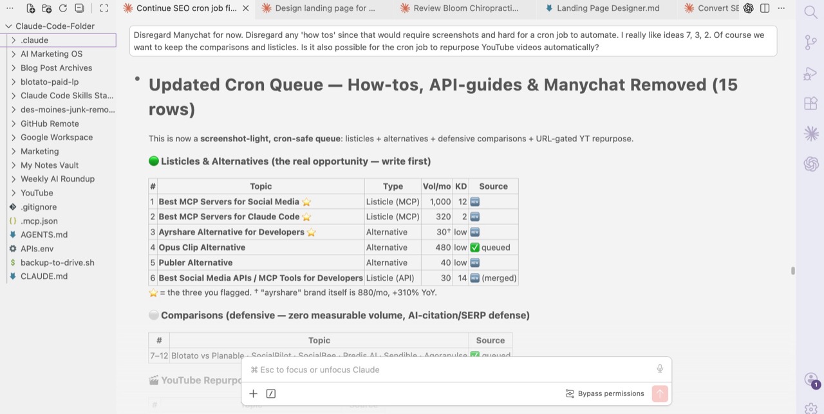Open the Search view in activity bar
The image size is (824, 414).
tap(810, 13)
